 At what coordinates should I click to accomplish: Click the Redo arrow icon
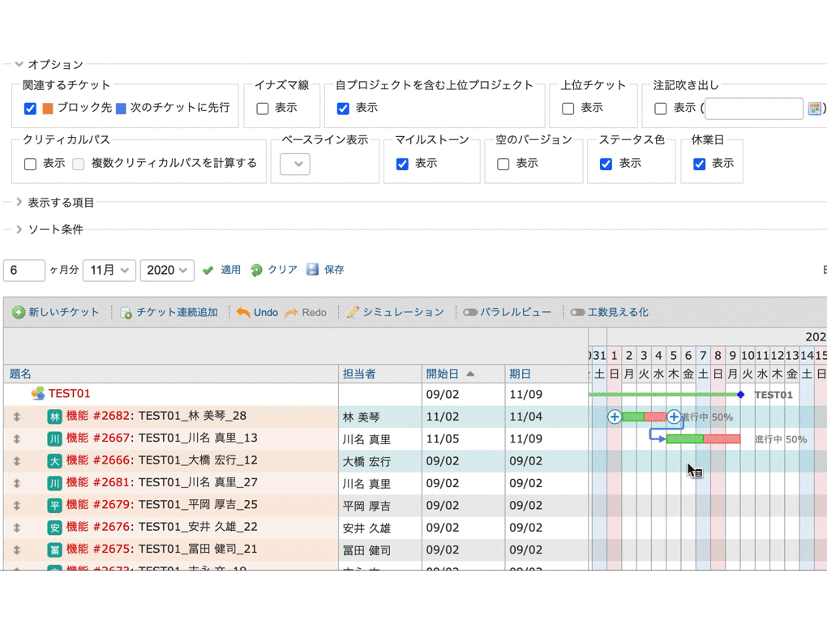pos(291,313)
